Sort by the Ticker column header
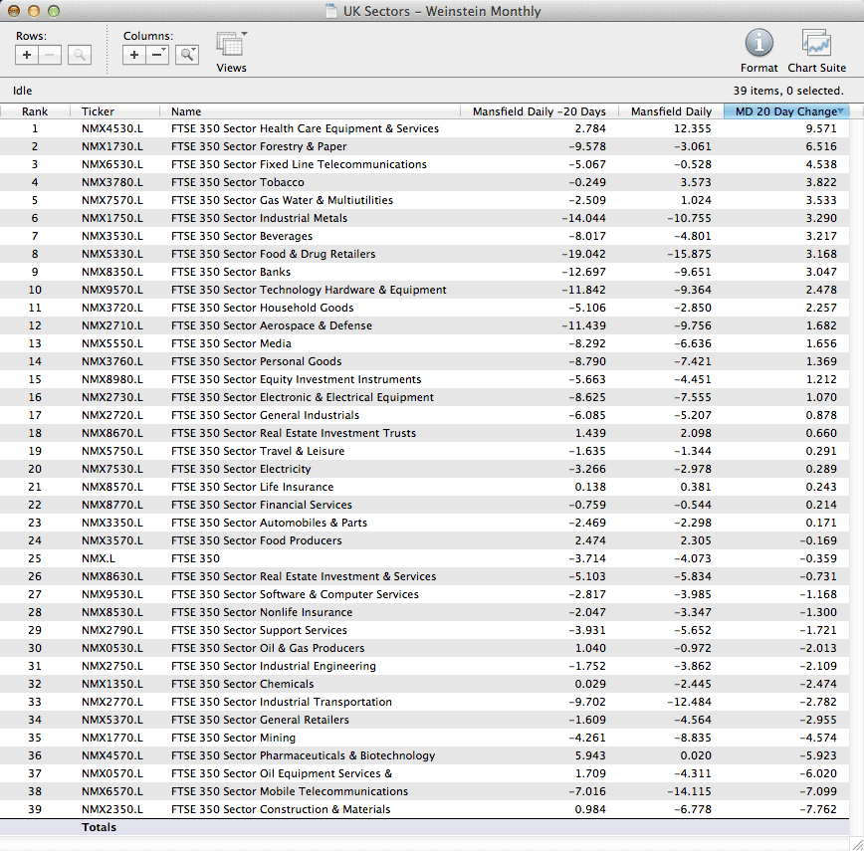The width and height of the screenshot is (864, 851). click(x=98, y=111)
